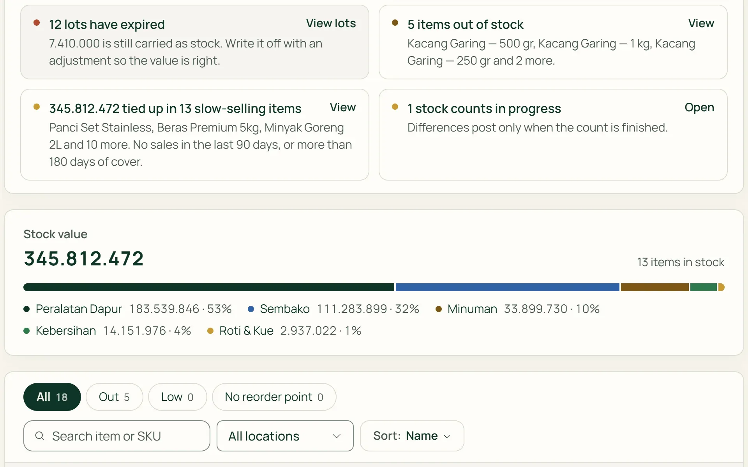
Task: Click the dot beside stock counts in progress
Action: [x=395, y=107]
